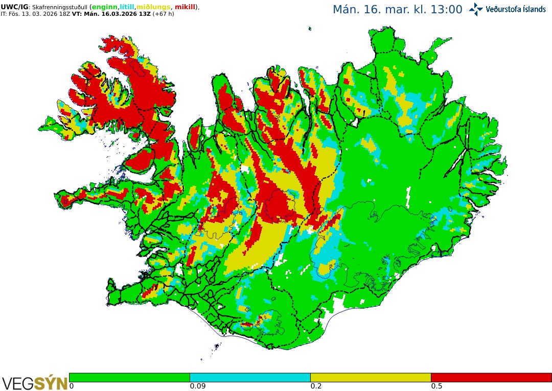
Task: Click the VEGSÝN logo
Action: (x=35, y=382)
